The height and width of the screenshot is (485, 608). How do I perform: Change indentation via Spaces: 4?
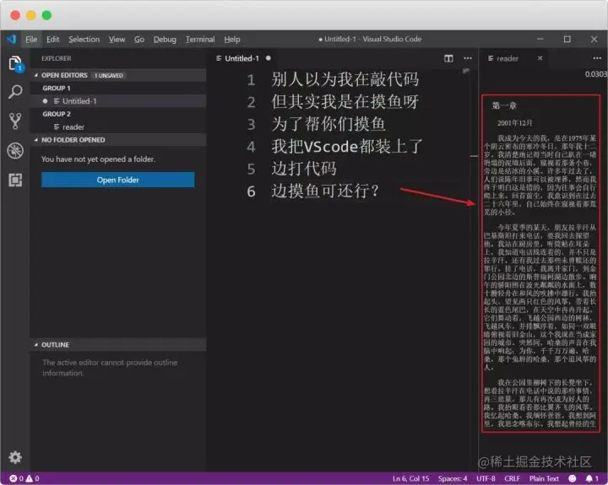pyautogui.click(x=453, y=478)
